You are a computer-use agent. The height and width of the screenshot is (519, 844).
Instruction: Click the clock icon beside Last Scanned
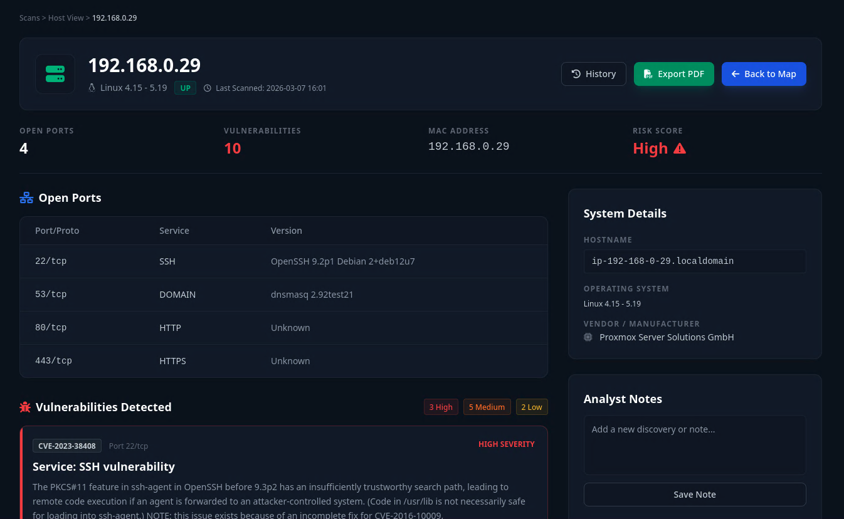tap(208, 88)
